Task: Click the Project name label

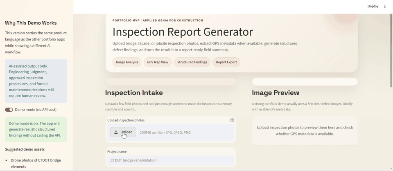Action: click(x=117, y=151)
